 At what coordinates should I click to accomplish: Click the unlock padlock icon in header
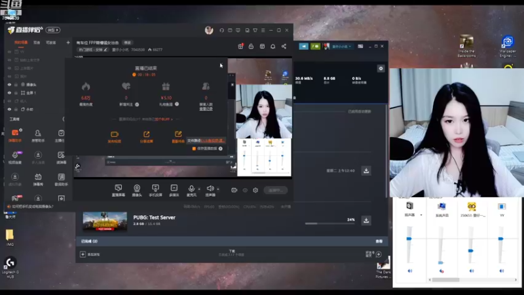tap(251, 46)
